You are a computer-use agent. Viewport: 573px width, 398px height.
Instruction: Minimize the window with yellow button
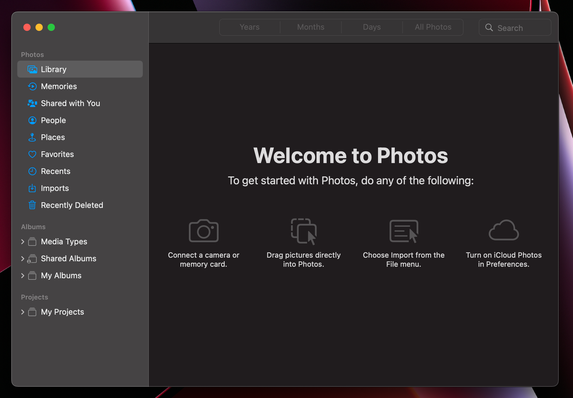39,27
